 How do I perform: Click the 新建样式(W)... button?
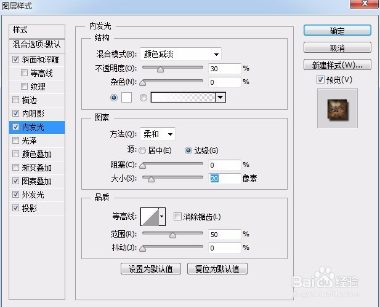point(338,64)
